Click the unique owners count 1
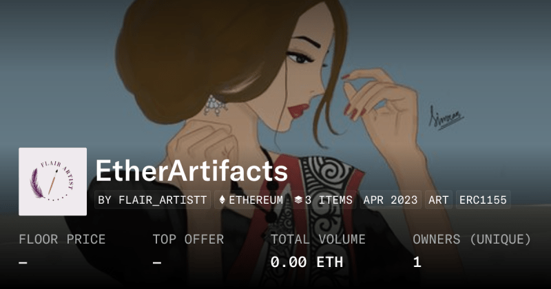This screenshot has height=289, width=551. coord(417,262)
